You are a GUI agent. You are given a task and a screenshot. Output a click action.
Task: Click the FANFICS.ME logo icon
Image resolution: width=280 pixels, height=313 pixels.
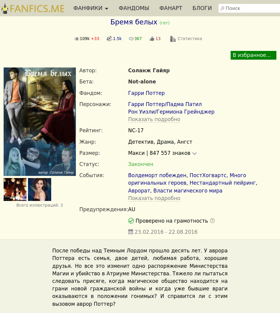(x=5, y=9)
